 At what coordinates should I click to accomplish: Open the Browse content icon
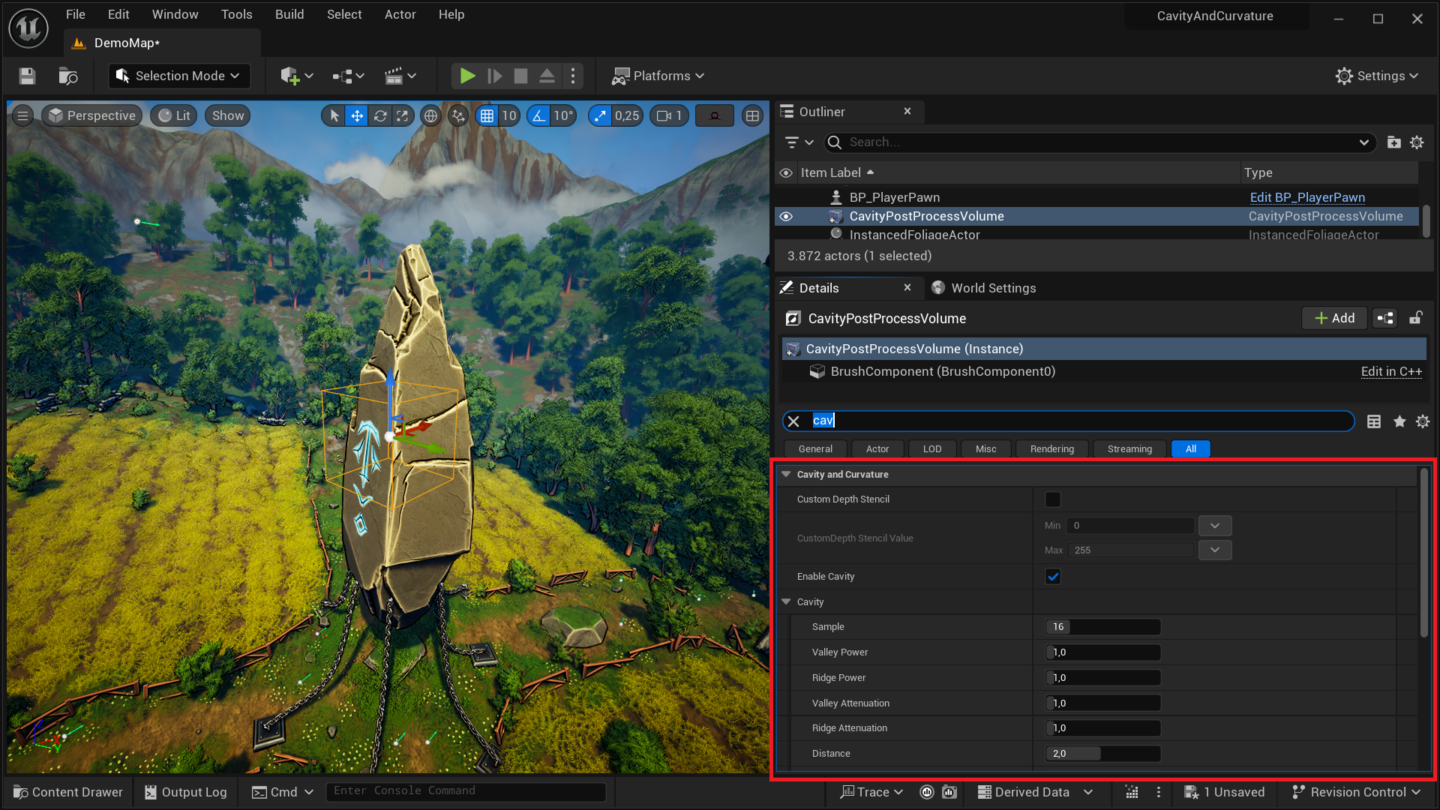pyautogui.click(x=67, y=76)
